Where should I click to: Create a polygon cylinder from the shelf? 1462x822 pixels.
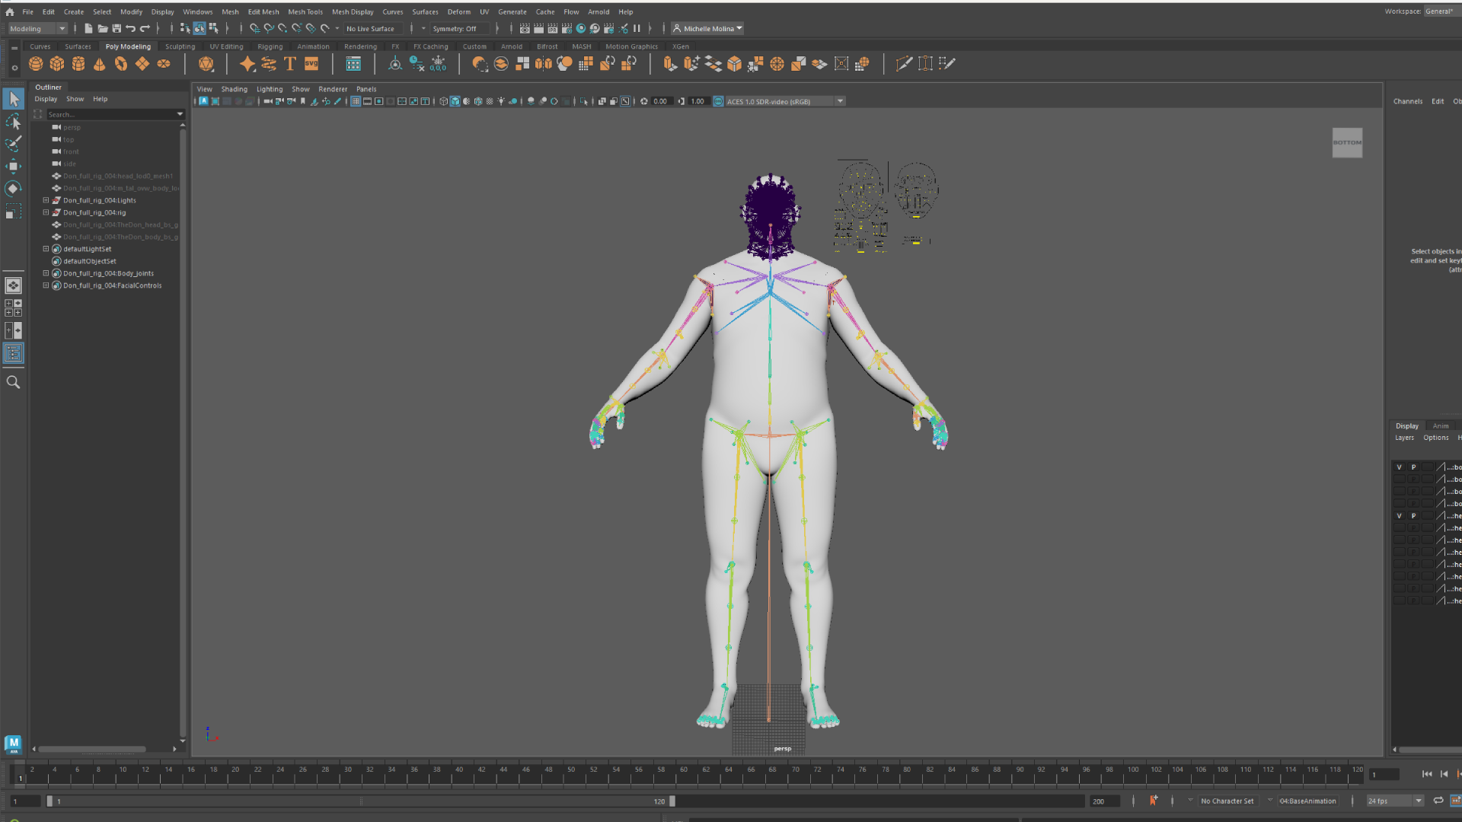pyautogui.click(x=78, y=64)
